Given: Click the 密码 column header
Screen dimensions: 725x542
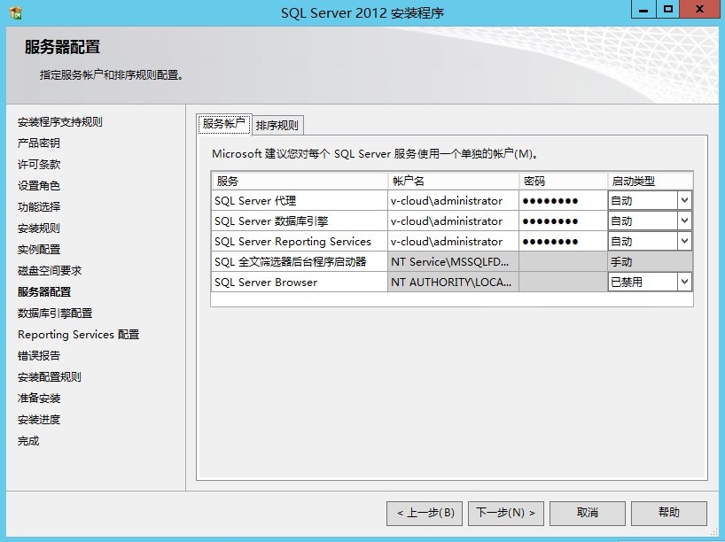Looking at the screenshot, I should click(563, 181).
